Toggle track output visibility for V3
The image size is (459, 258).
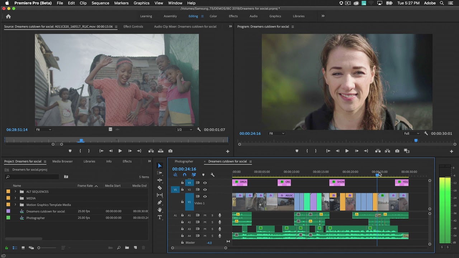pyautogui.click(x=205, y=183)
